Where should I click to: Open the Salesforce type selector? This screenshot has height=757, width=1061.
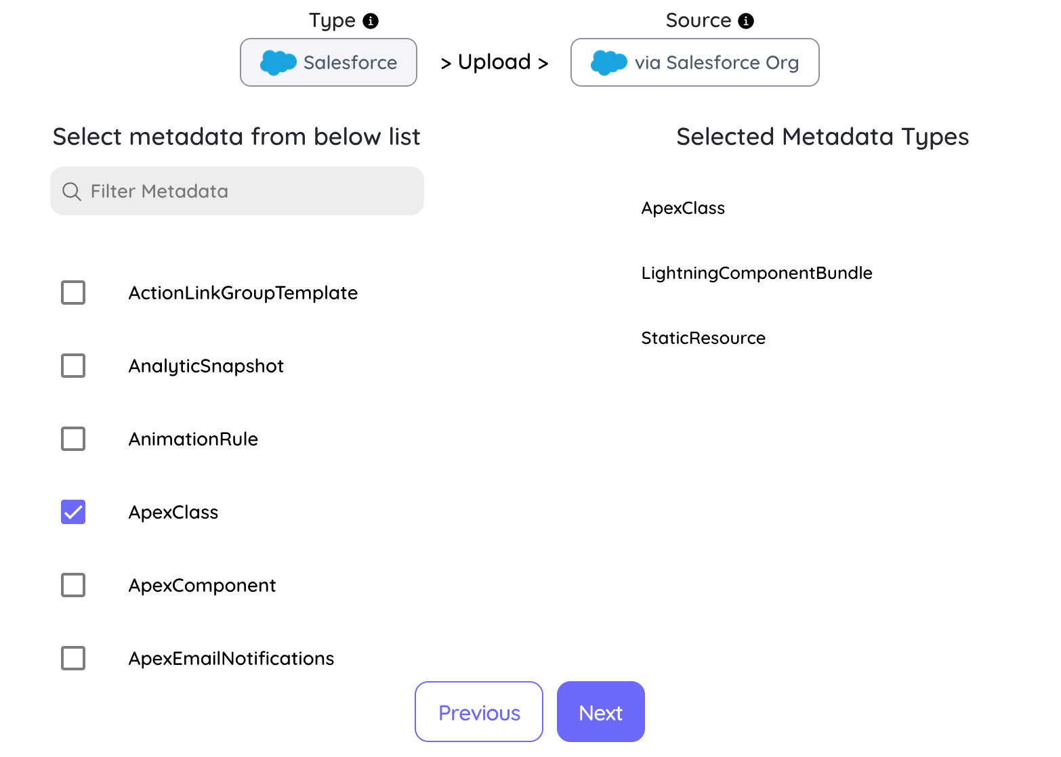pos(329,62)
